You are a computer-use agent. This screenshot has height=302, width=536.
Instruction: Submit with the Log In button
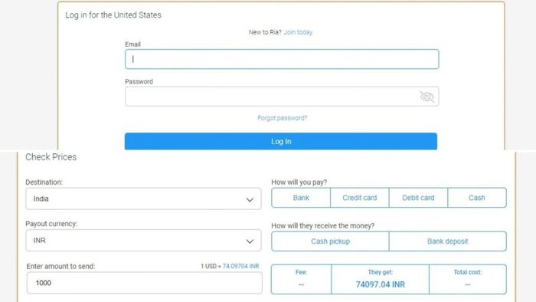(281, 141)
